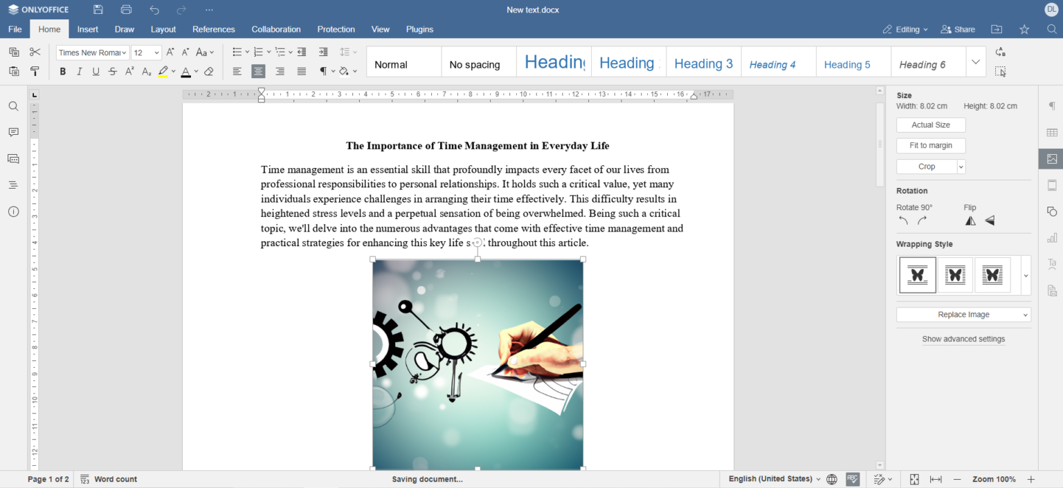Viewport: 1063px width, 488px height.
Task: Toggle Bold formatting
Action: 63,72
